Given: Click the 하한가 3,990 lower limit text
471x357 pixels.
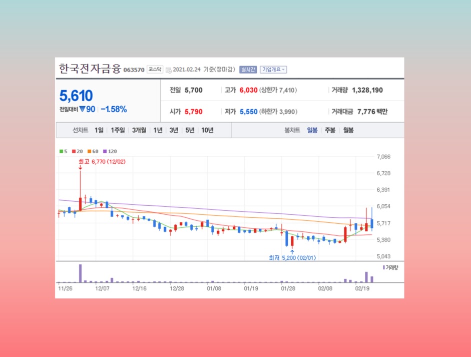Looking at the screenshot, I should [x=278, y=112].
